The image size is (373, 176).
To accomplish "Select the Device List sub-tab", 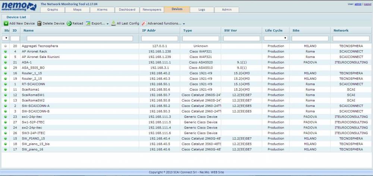I will click(16, 17).
